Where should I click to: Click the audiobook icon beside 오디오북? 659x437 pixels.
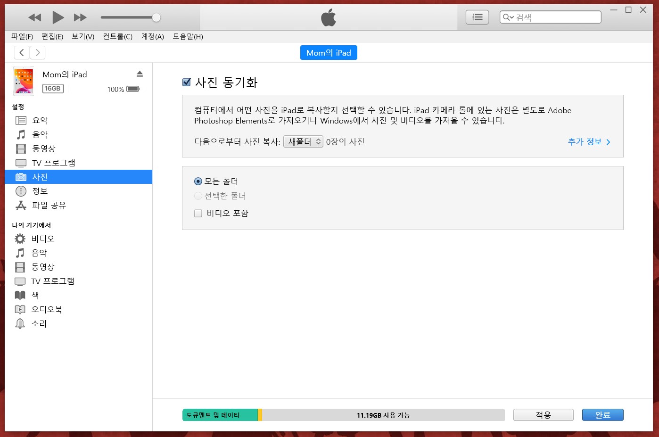[x=20, y=309]
